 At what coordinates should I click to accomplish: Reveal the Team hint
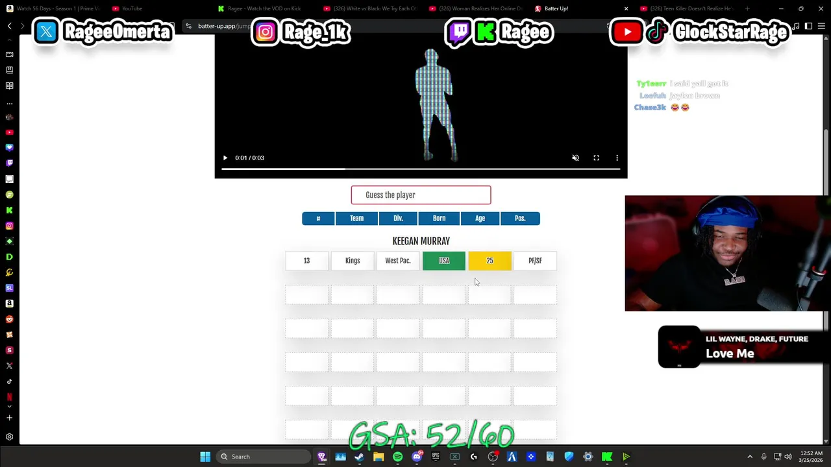356,219
